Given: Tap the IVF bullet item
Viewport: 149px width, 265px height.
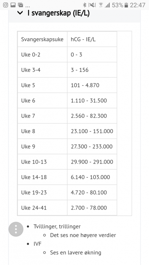Looking at the screenshot, I should [37, 244].
